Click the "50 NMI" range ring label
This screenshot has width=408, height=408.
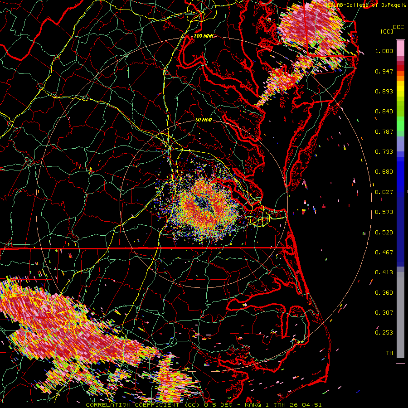tap(204, 120)
